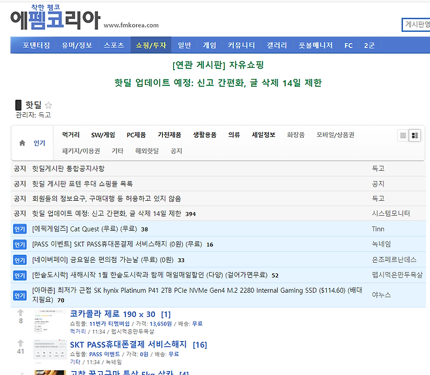Click the 코카콜라 제로 post thumbnail

click(50, 322)
